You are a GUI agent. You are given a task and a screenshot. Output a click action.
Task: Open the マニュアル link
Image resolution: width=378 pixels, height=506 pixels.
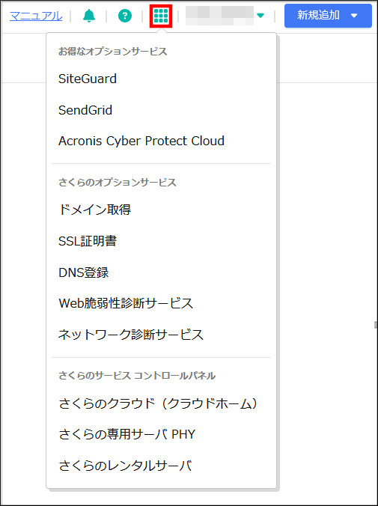(36, 16)
